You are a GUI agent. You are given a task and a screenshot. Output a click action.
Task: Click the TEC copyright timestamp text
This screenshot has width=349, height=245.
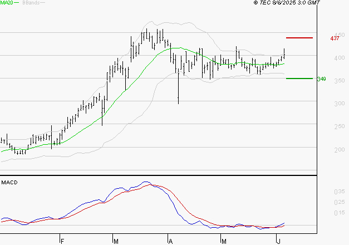pos(287,3)
